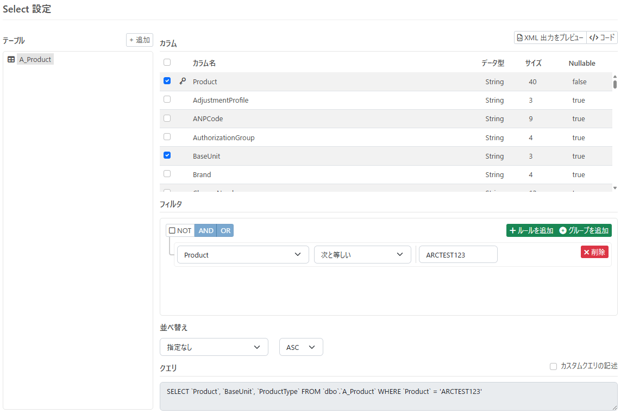This screenshot has height=420, width=627.
Task: Click the ARCTEST123 filter value field
Action: tap(458, 255)
